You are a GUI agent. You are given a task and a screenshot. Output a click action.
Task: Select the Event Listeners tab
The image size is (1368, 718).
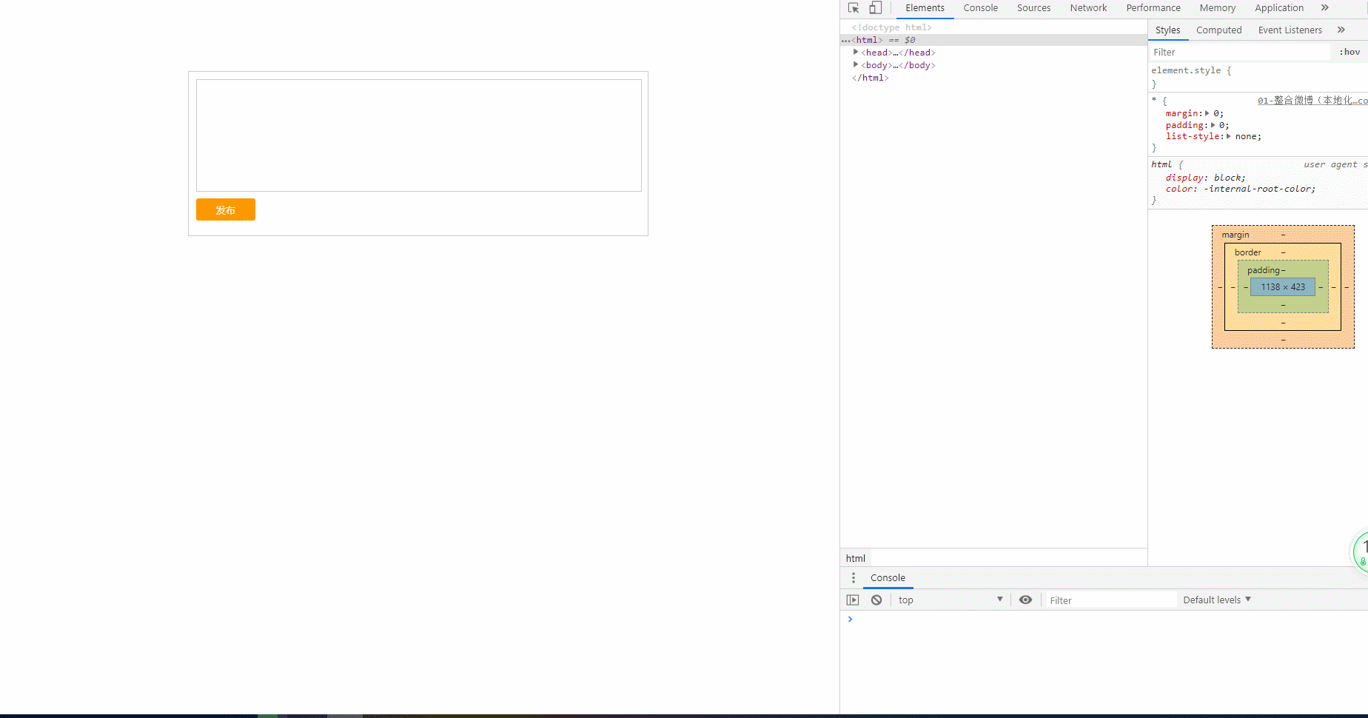1290,30
